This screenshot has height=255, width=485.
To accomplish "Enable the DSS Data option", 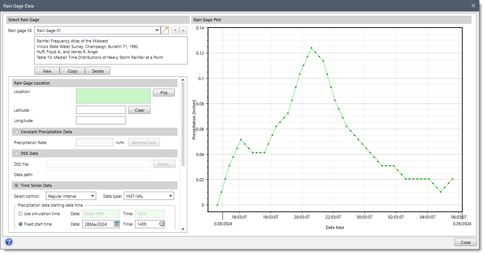I will click(16, 153).
